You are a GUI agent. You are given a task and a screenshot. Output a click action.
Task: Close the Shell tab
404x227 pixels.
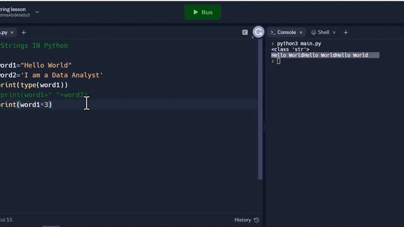pos(334,32)
